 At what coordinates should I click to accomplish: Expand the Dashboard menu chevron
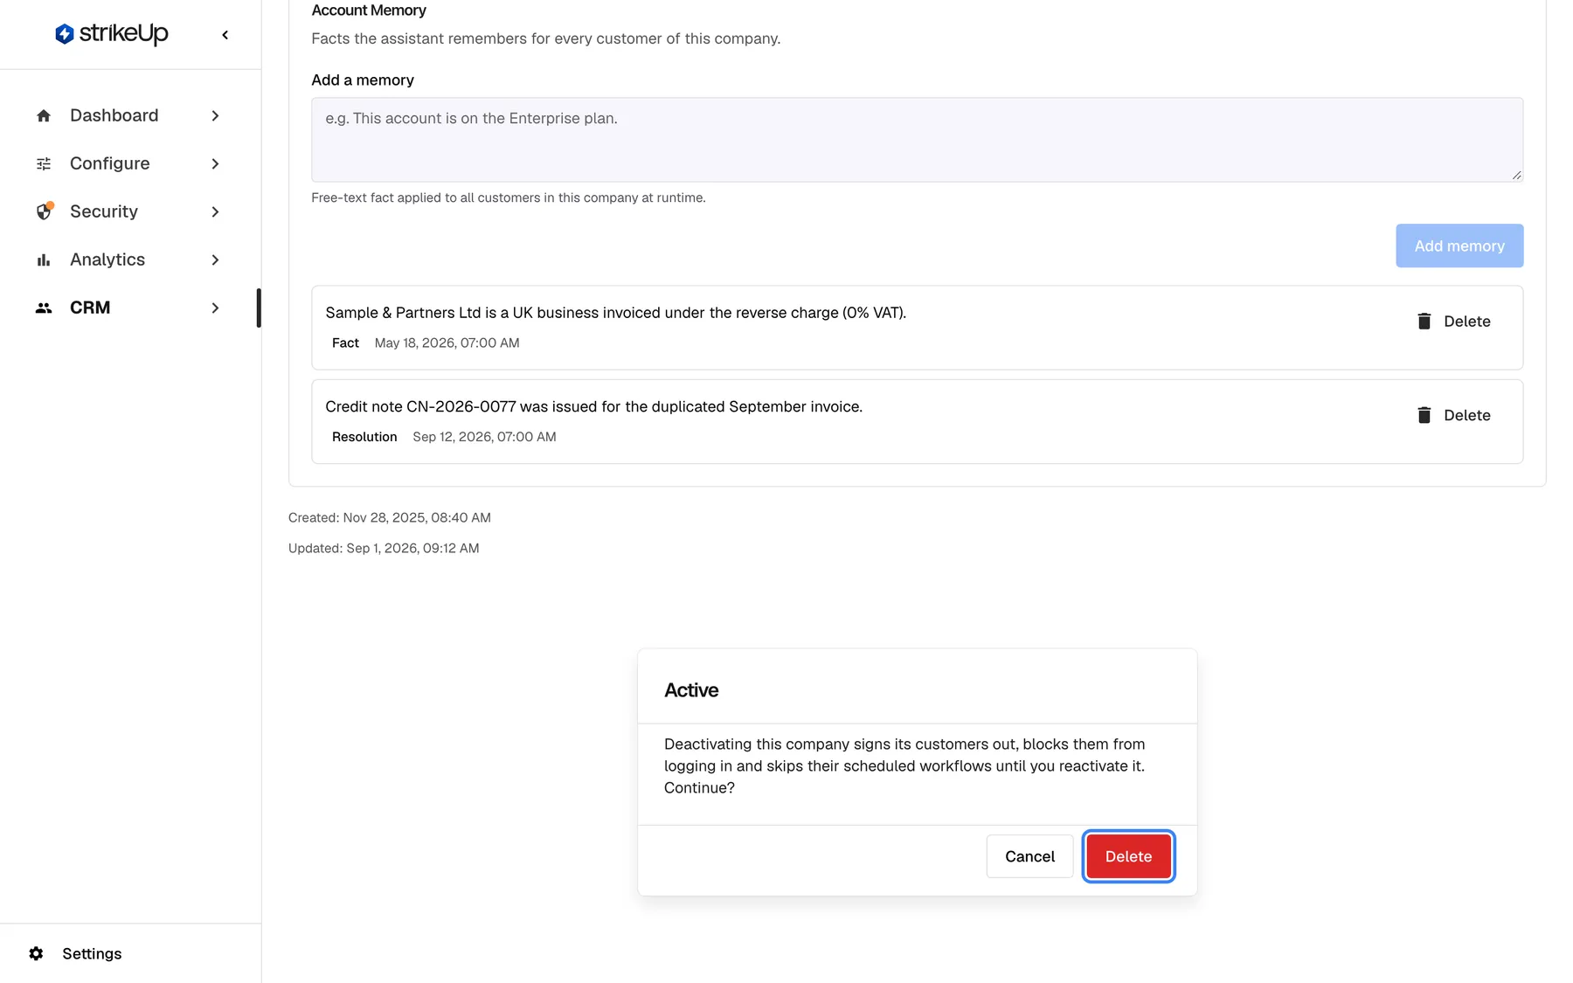click(x=215, y=115)
